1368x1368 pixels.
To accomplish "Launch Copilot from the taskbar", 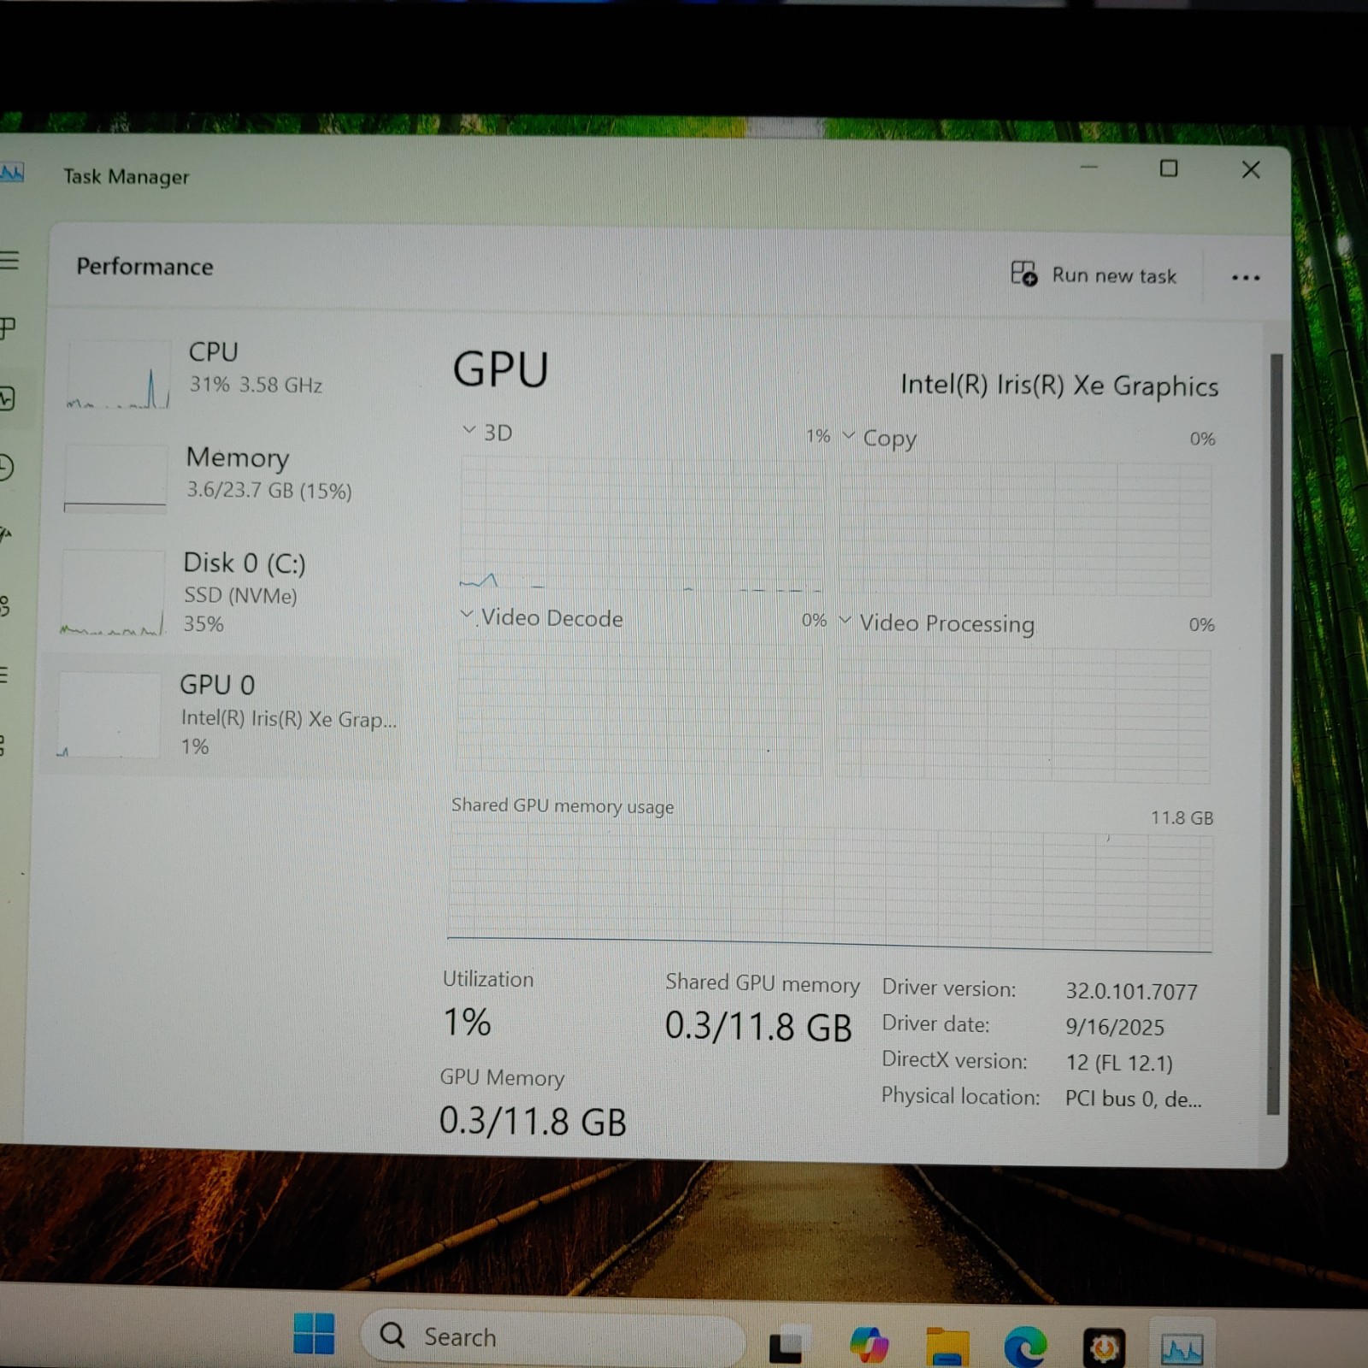I will tap(869, 1344).
